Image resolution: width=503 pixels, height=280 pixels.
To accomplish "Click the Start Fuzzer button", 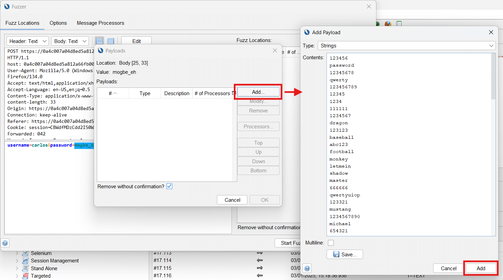I will point(289,243).
